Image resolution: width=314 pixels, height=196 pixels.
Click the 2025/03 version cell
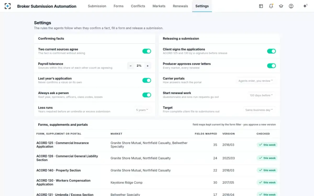[x=228, y=158]
